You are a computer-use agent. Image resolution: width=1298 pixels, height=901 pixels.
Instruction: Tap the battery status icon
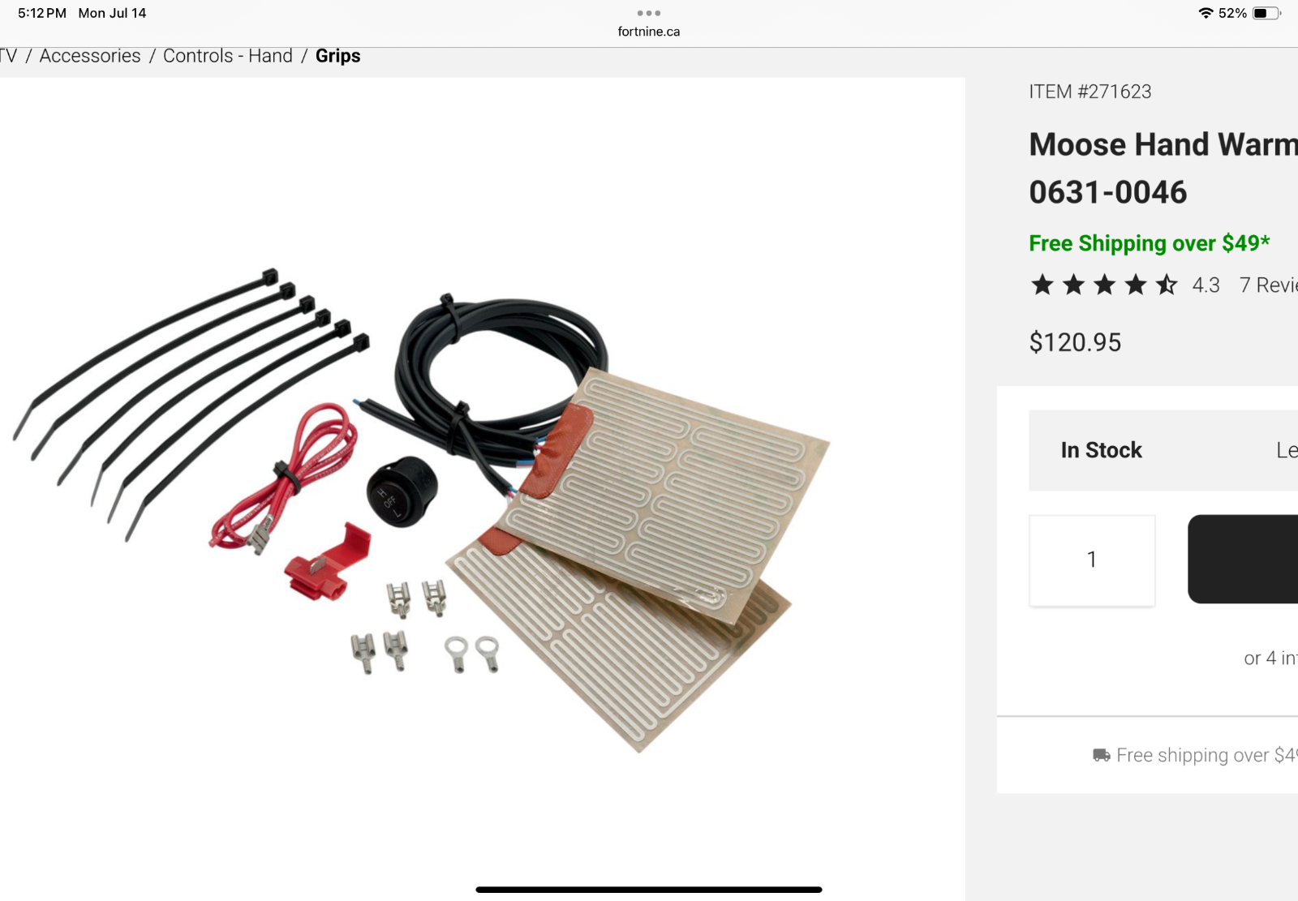[x=1266, y=13]
